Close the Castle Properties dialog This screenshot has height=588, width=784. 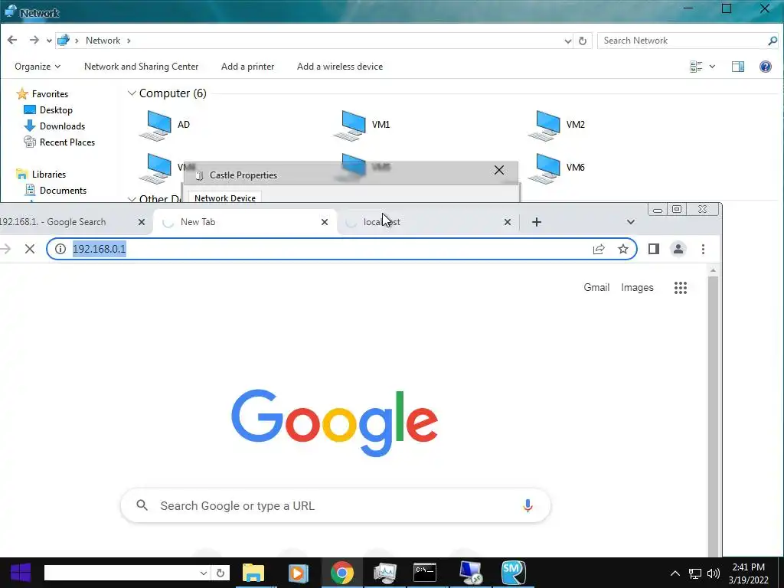pos(499,170)
